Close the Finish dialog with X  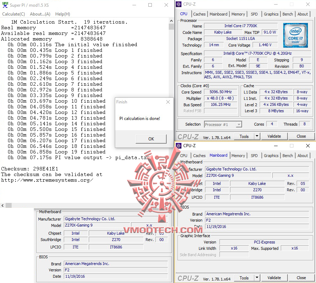click(168, 102)
